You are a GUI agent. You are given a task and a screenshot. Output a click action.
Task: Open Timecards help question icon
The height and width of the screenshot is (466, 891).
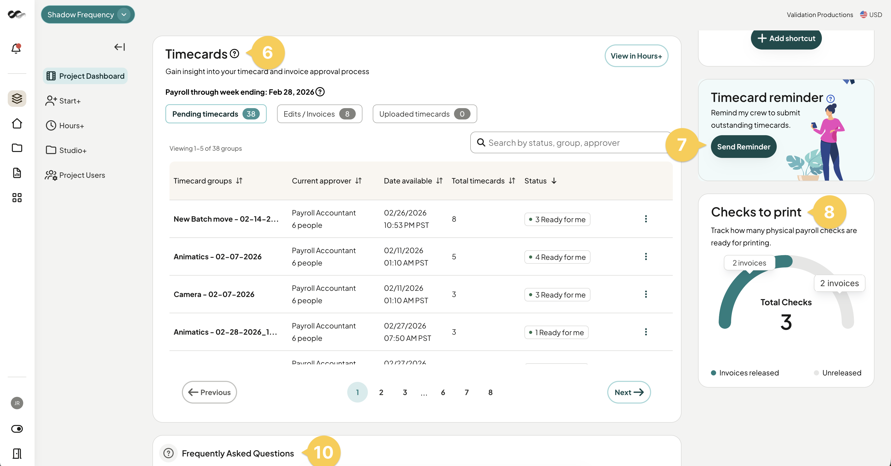click(234, 54)
